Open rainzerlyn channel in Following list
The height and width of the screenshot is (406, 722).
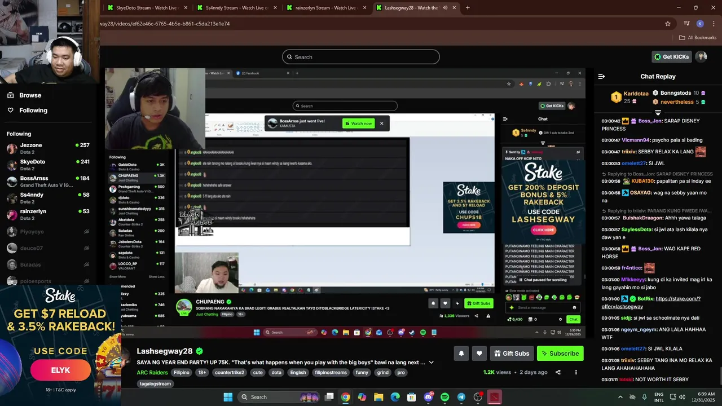(48, 215)
